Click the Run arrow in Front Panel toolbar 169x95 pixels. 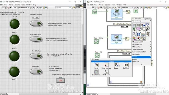(x=3, y=8)
